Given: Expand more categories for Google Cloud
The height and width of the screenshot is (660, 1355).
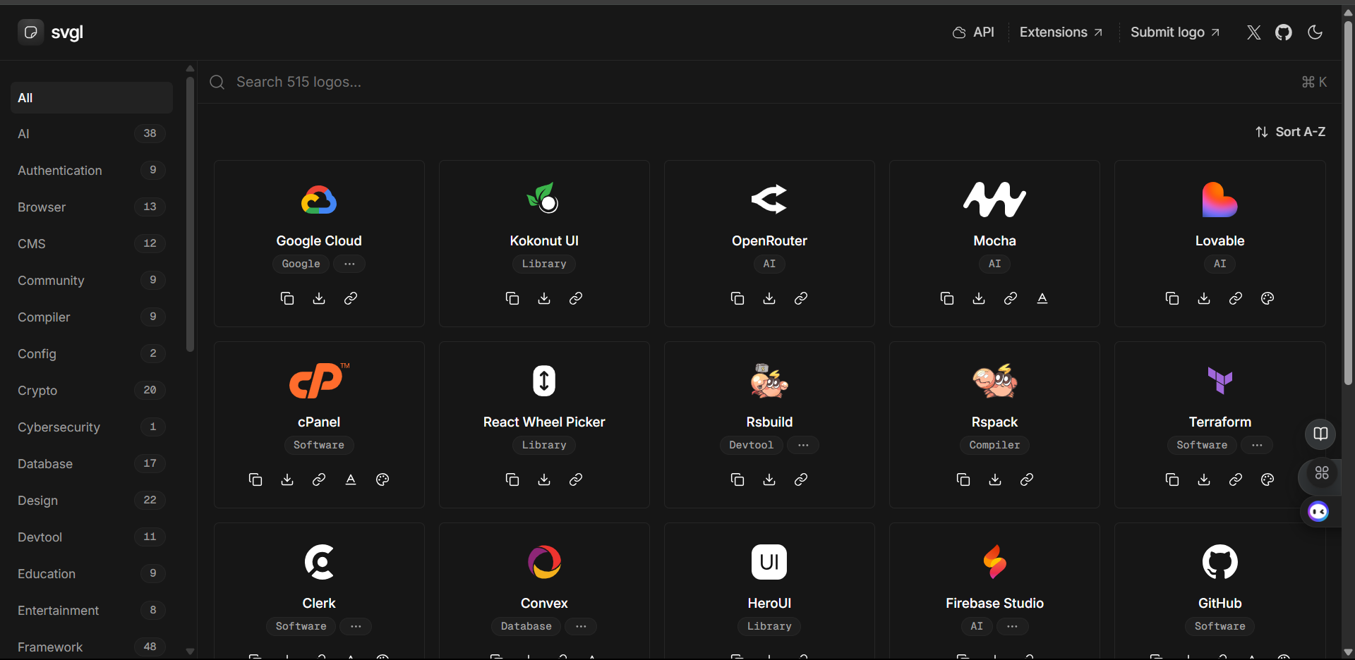Looking at the screenshot, I should 349,264.
